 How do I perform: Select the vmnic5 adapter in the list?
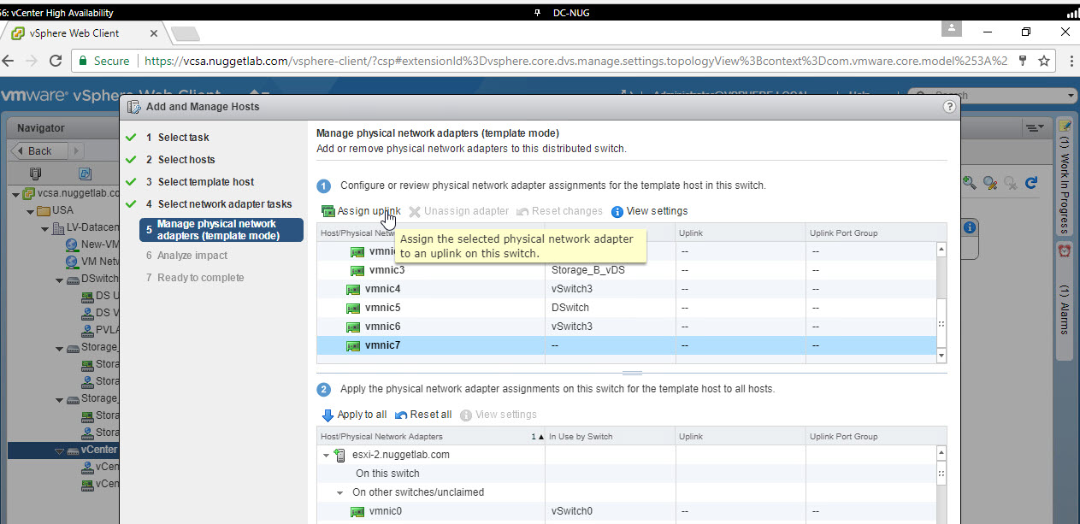(382, 308)
